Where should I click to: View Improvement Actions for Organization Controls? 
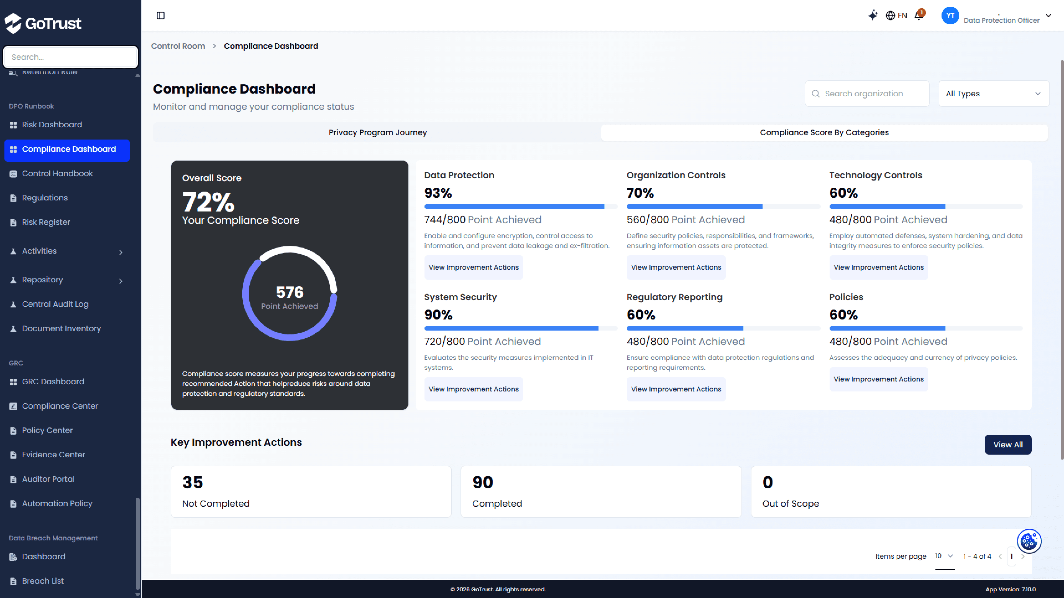click(x=676, y=267)
